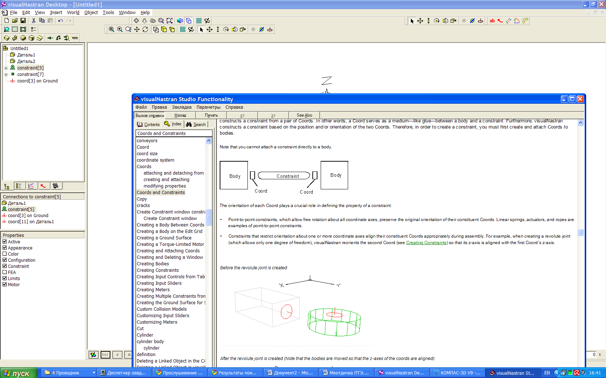Select the sphere body creation tool
Image resolution: width=606 pixels, height=378 pixels.
23,38
